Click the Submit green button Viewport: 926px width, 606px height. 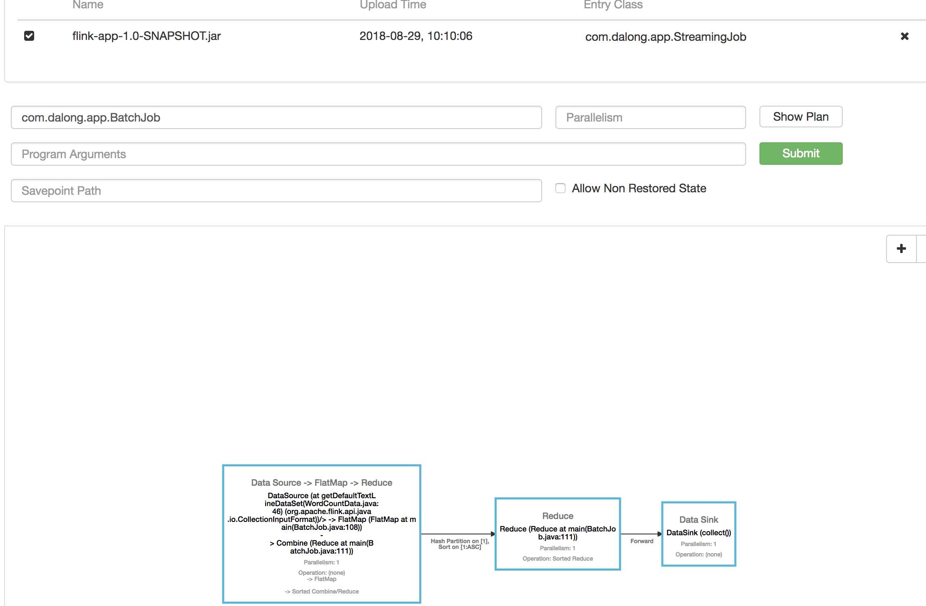pos(801,153)
